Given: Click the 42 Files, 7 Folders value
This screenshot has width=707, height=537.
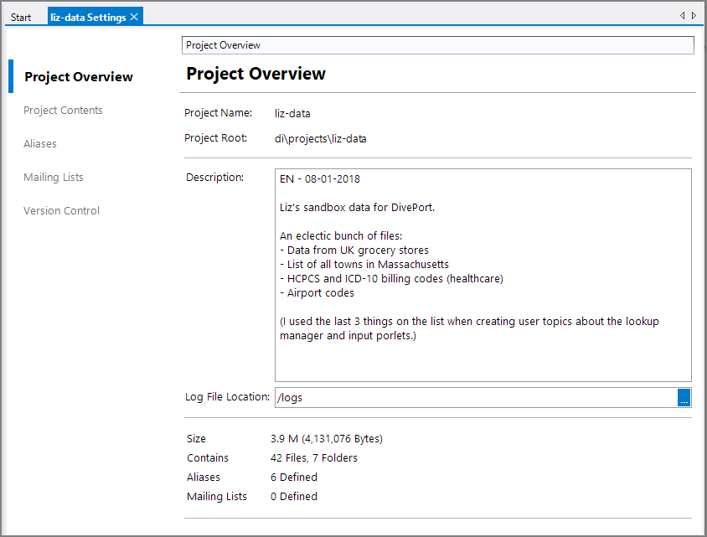Looking at the screenshot, I should click(x=312, y=457).
